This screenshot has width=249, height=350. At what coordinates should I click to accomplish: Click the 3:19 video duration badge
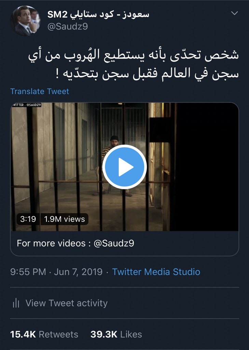point(28,219)
